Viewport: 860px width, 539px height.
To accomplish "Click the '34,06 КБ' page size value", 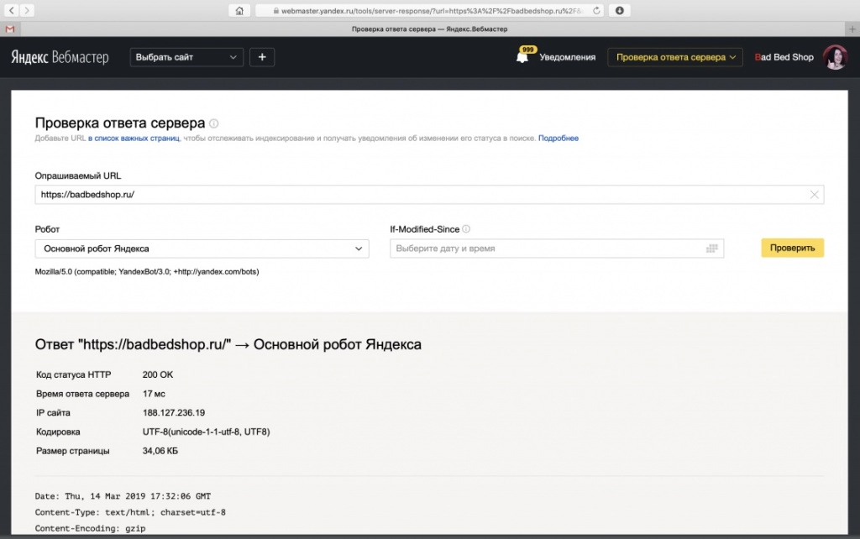I will point(160,451).
